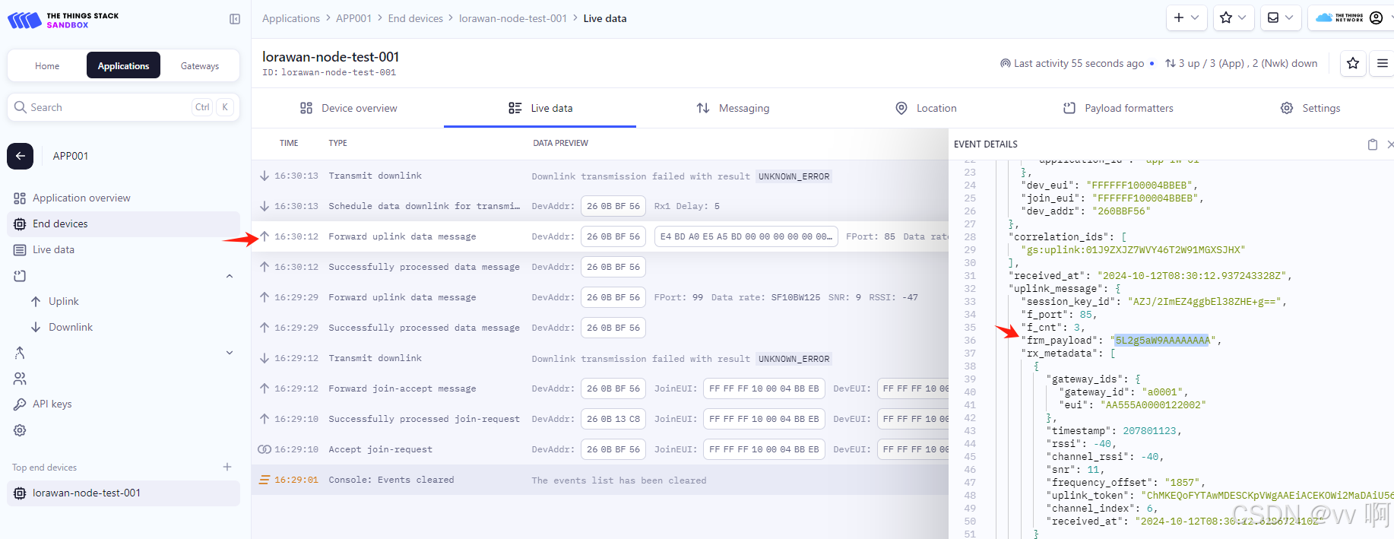This screenshot has height=539, width=1394.
Task: Focus the Search field in the sidebar
Action: [x=123, y=107]
